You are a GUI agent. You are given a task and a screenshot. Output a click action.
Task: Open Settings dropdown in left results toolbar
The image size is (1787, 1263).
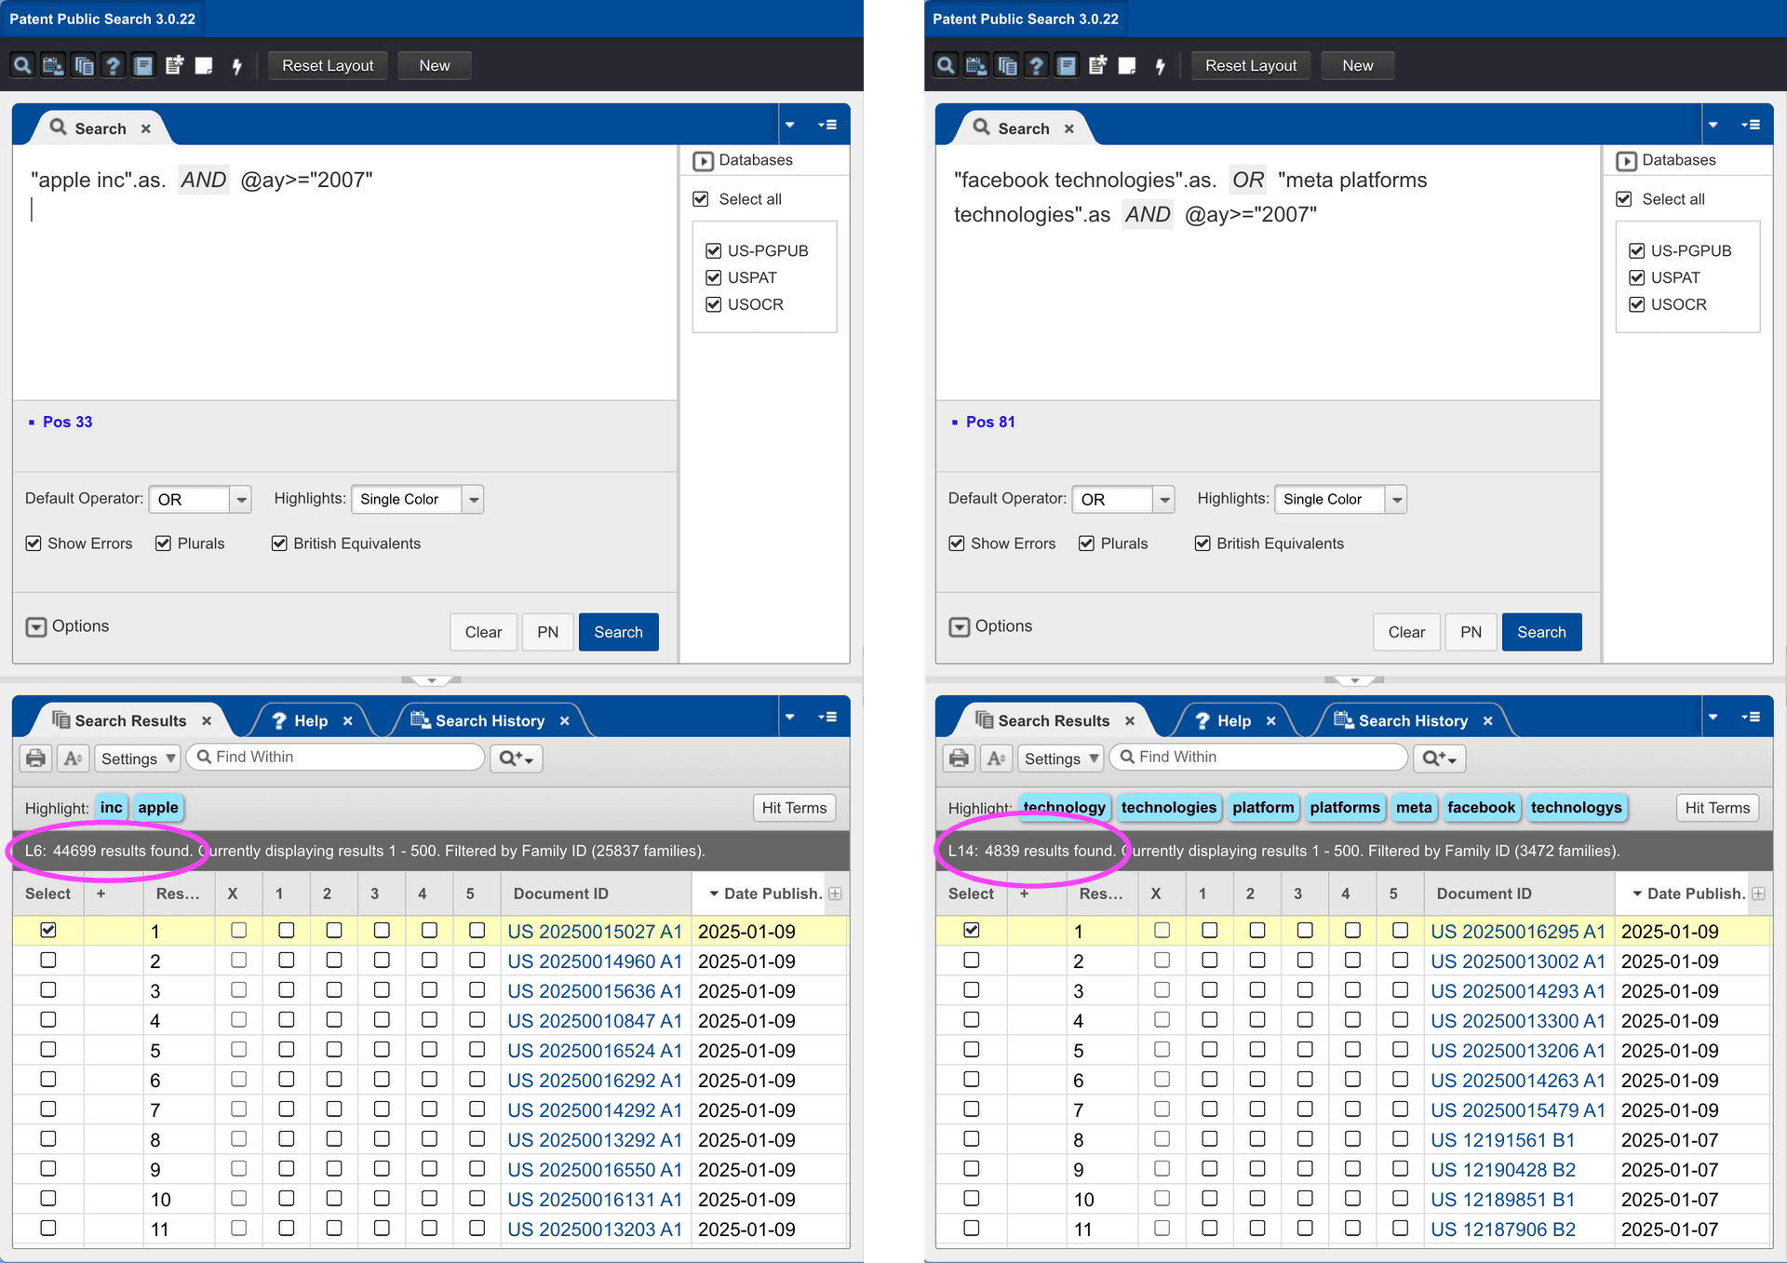click(x=137, y=759)
